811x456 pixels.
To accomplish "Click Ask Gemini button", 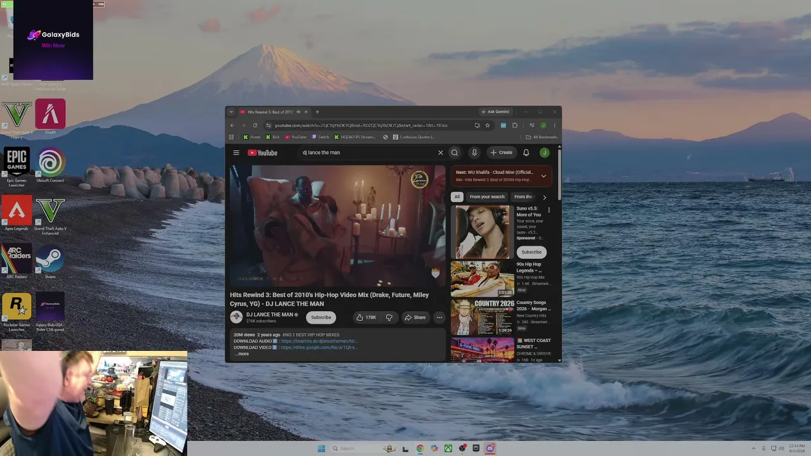I will (495, 112).
